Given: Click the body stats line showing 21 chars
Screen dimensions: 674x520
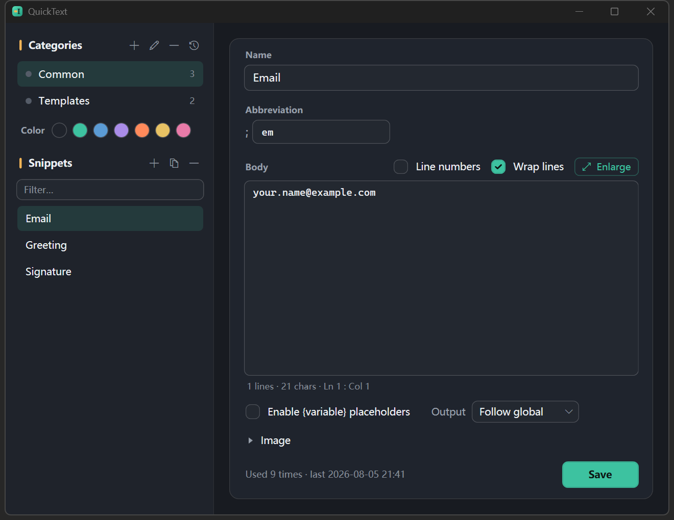Looking at the screenshot, I should [308, 386].
